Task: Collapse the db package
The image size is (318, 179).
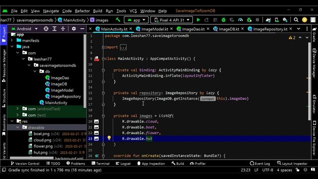Action: coord(35,72)
